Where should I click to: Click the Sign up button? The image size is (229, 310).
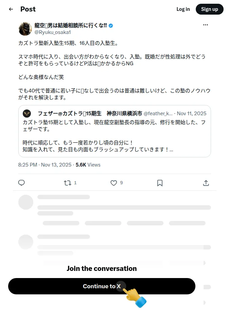click(209, 9)
